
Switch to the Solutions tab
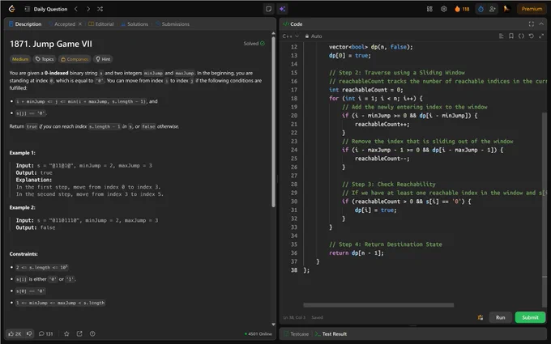135,23
